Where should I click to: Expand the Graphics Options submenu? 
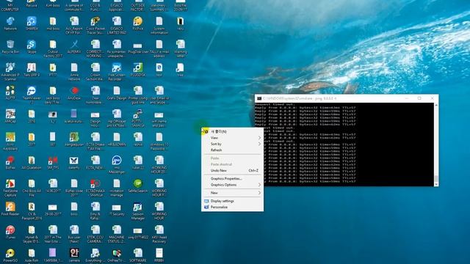pyautogui.click(x=233, y=185)
